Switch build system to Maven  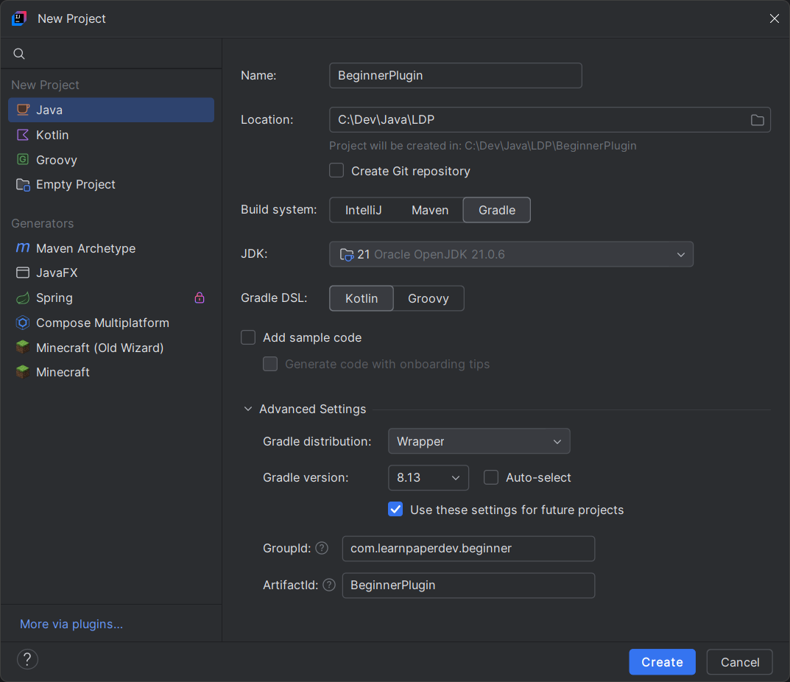(x=430, y=210)
